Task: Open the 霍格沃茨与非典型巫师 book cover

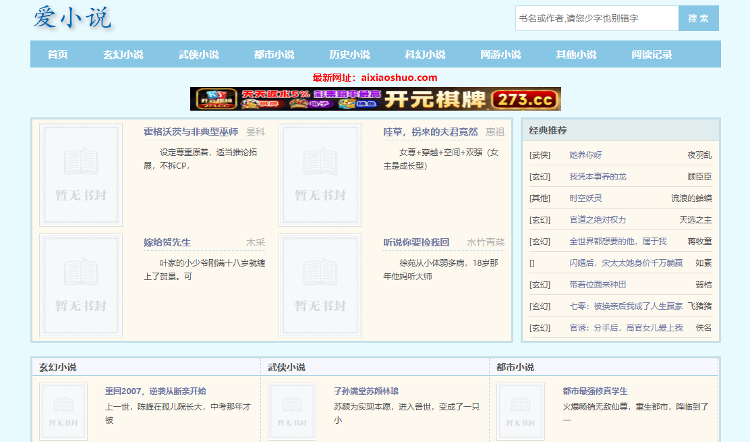Action: coord(81,175)
